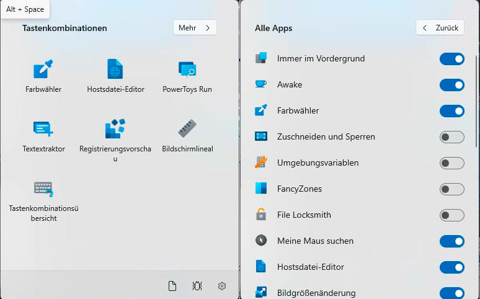
Task: Go back with the Zurück button
Action: click(440, 27)
